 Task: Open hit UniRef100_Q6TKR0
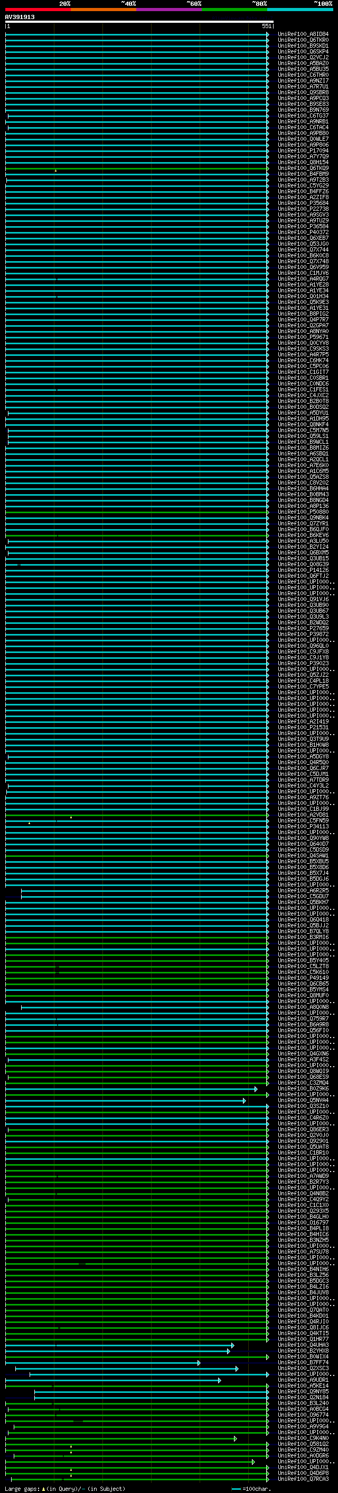click(x=303, y=40)
